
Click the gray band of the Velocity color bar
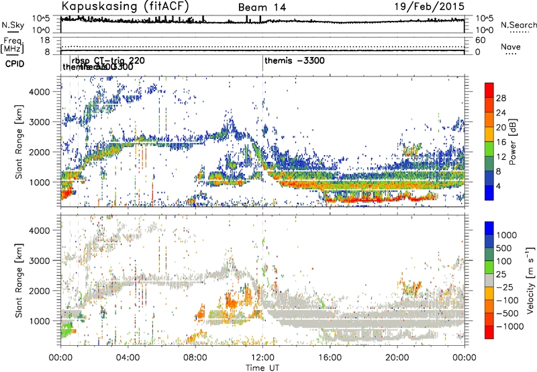[489, 281]
